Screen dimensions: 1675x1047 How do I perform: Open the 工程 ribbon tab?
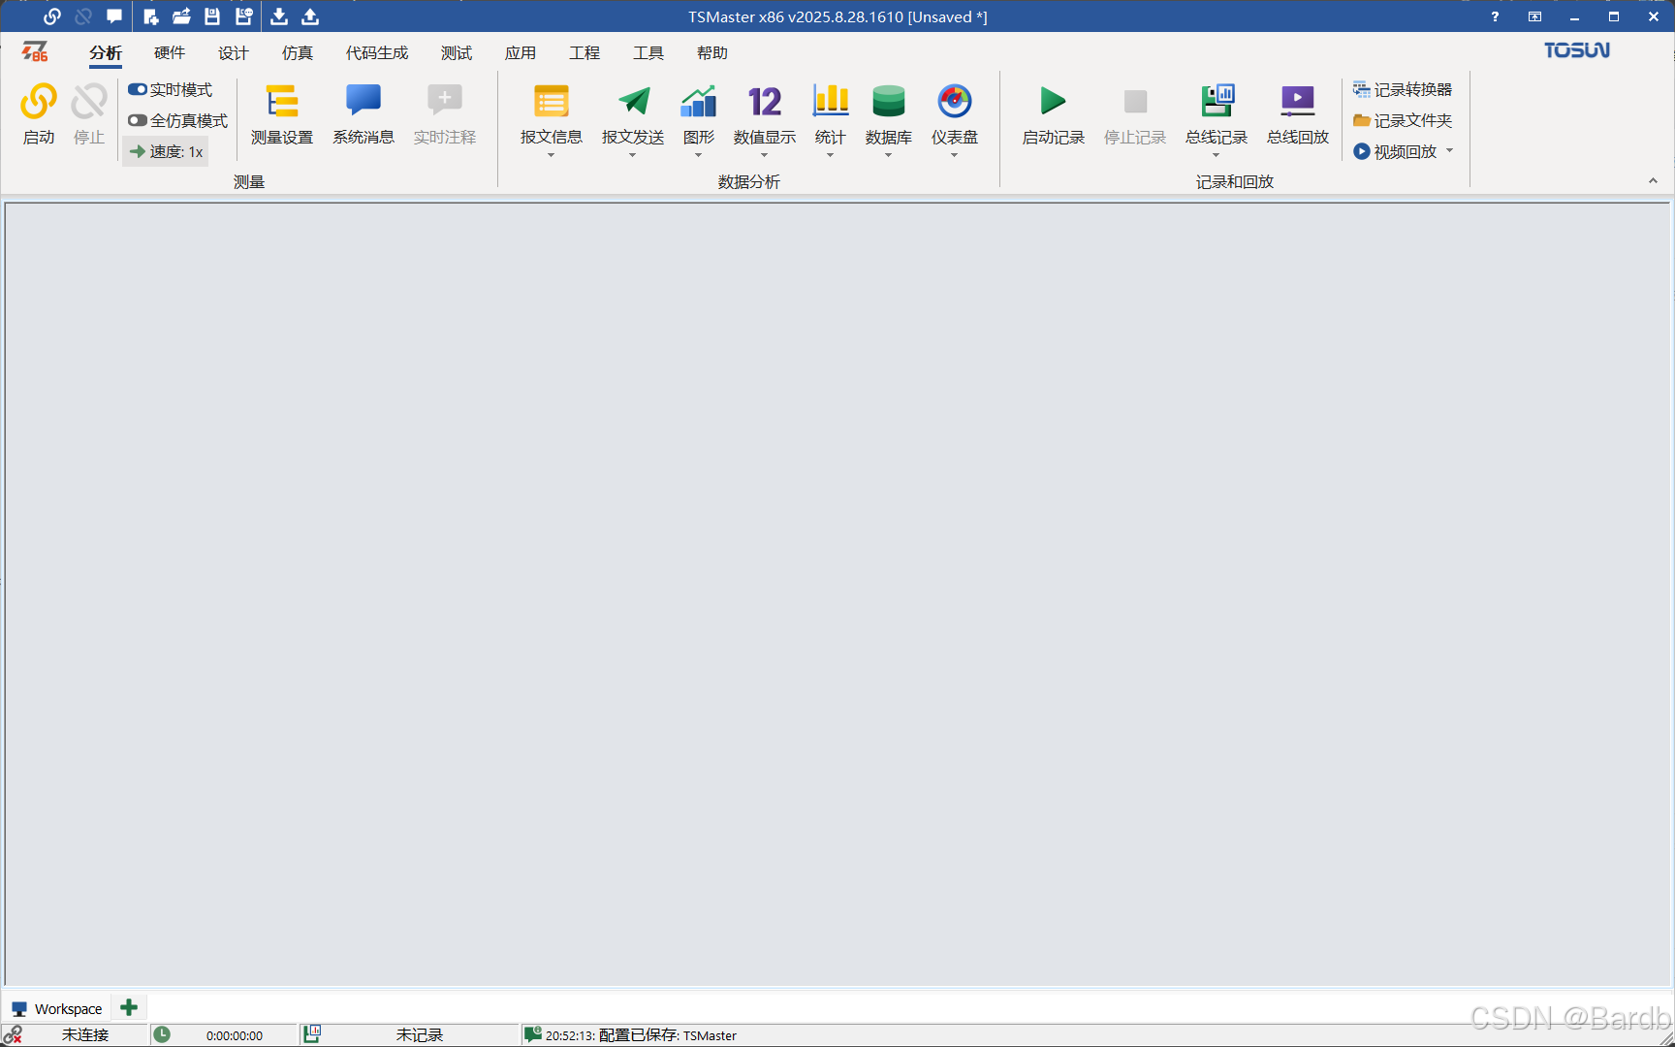pyautogui.click(x=585, y=52)
